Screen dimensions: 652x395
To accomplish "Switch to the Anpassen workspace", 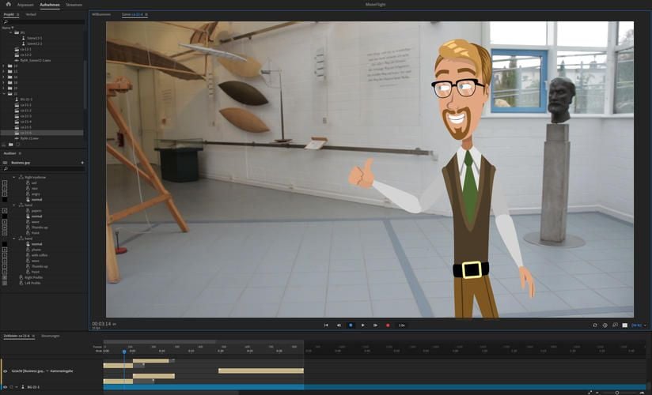I will point(25,5).
